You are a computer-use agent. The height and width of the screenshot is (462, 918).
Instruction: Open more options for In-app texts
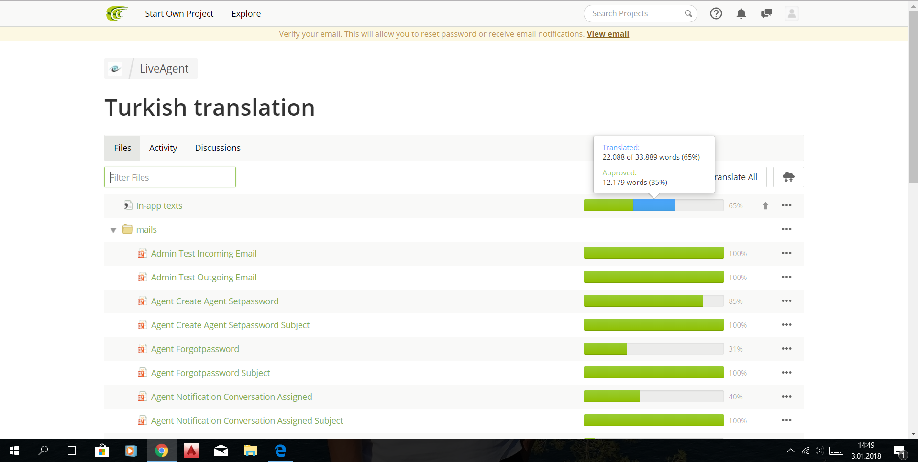tap(786, 205)
